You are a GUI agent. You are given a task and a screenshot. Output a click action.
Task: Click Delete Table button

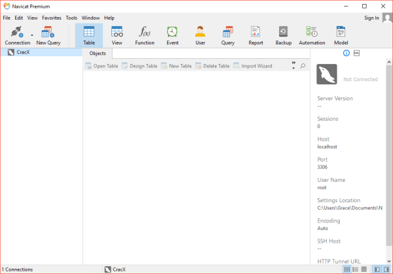click(x=212, y=66)
